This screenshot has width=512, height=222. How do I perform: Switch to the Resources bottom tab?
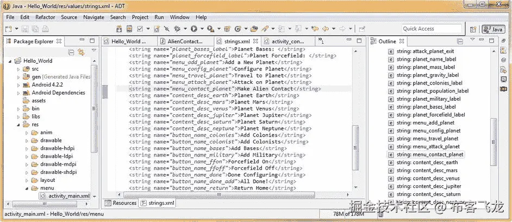121,203
